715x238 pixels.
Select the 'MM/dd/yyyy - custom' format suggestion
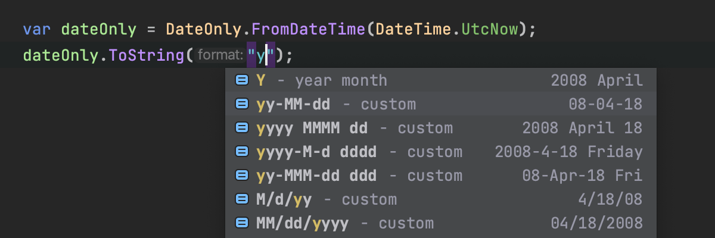tap(345, 223)
